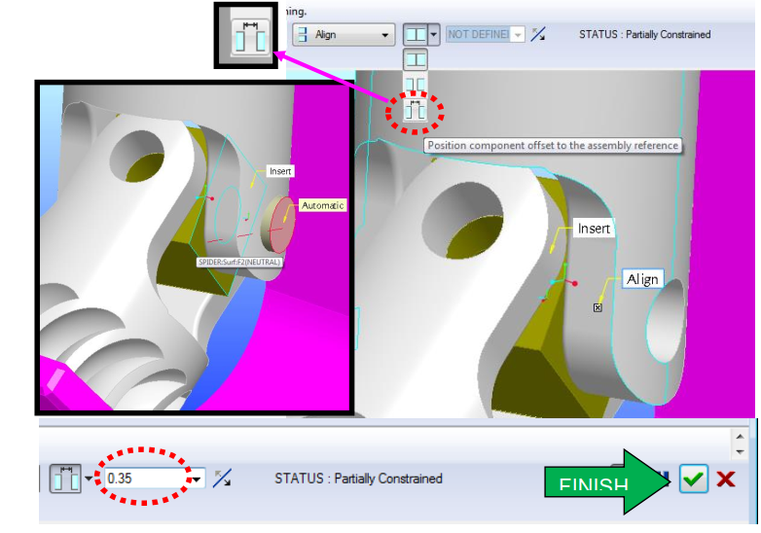Click the 0.35 offset value field

click(x=146, y=479)
